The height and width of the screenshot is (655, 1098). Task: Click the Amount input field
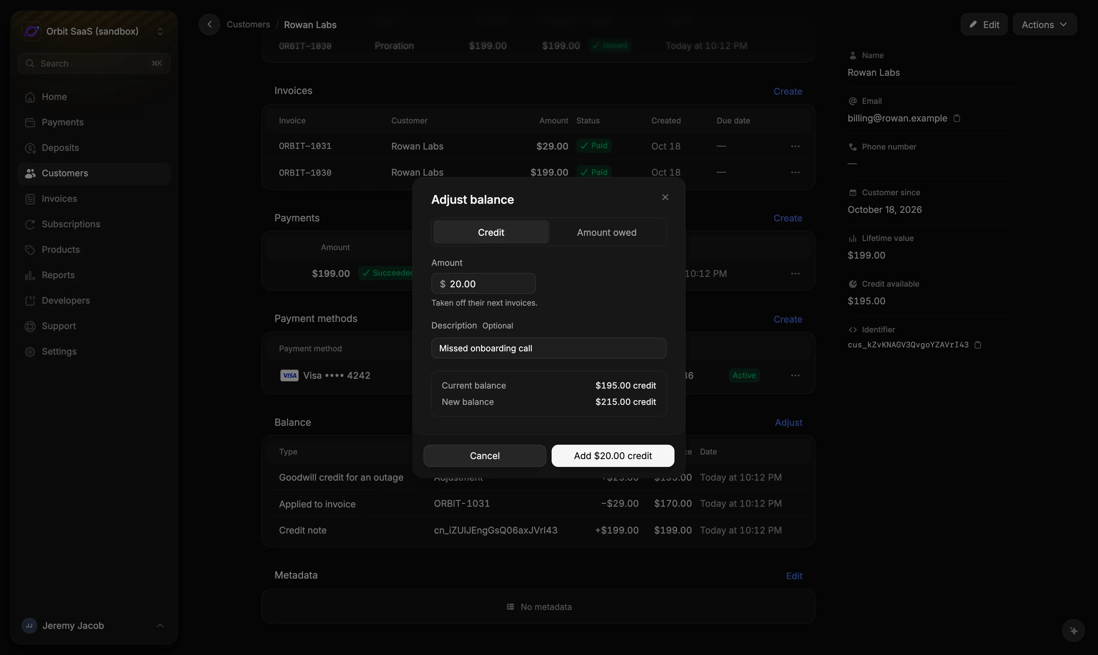click(483, 283)
